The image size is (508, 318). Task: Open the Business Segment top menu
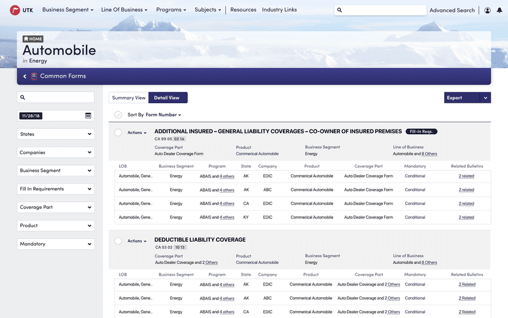[67, 10]
